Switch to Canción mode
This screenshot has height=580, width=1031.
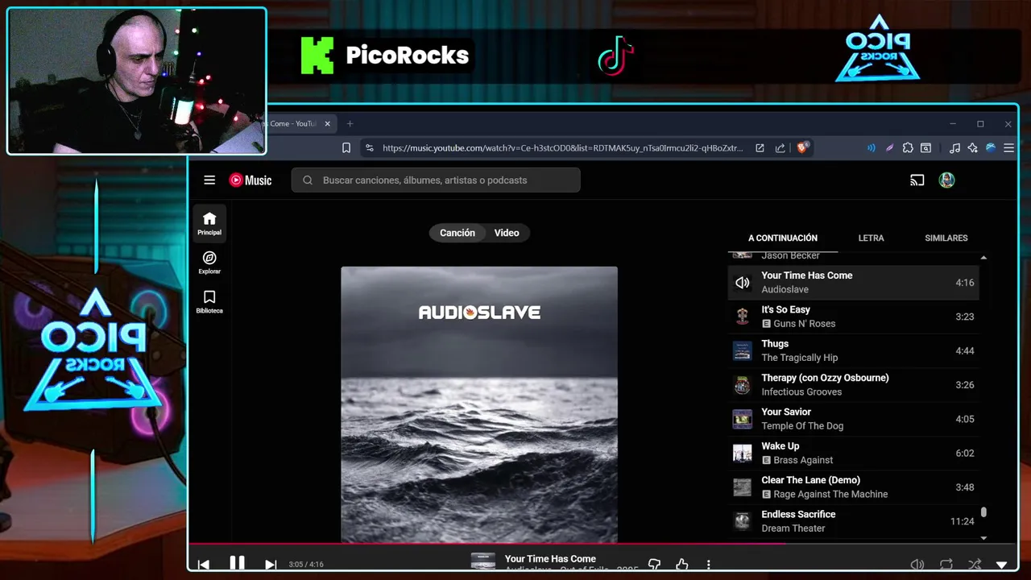[x=458, y=233]
